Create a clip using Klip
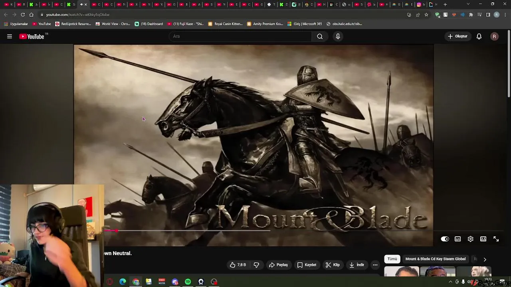This screenshot has width=511, height=287. click(333, 265)
